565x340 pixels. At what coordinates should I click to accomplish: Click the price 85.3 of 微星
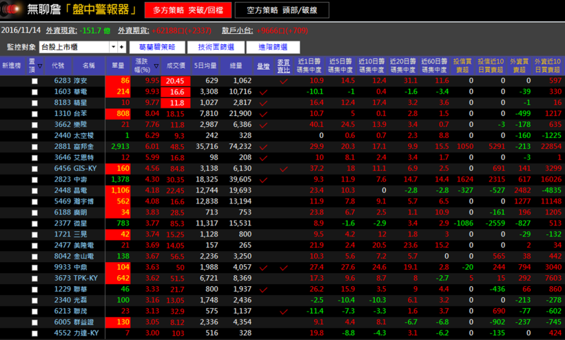tap(177, 223)
